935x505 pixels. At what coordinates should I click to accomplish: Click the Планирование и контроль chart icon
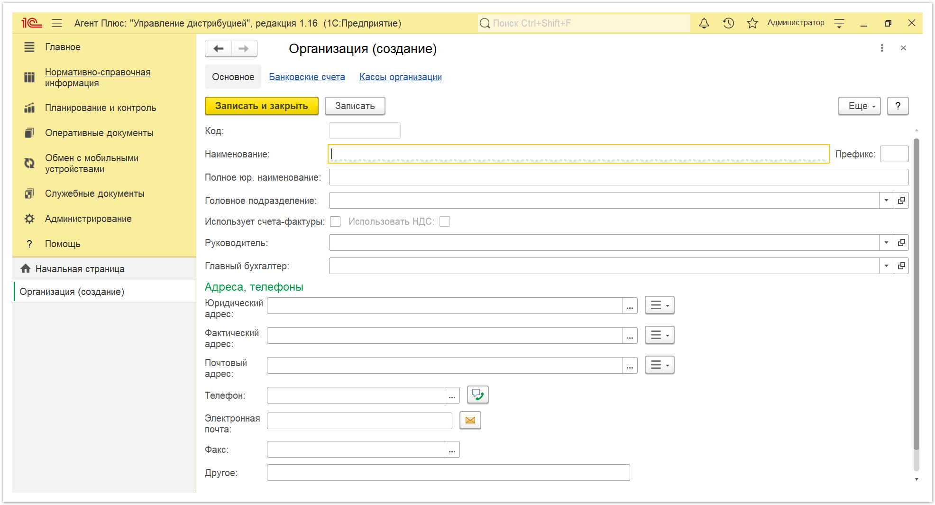tap(29, 108)
